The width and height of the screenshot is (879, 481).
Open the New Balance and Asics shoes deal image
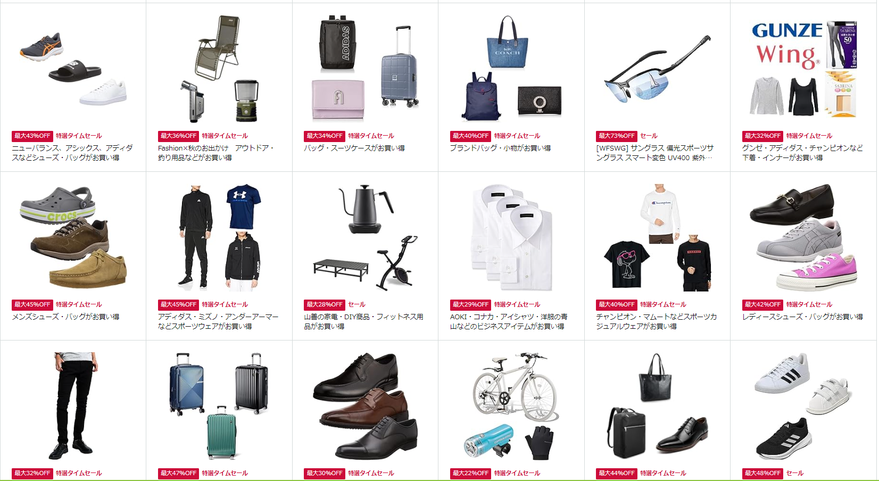pyautogui.click(x=73, y=69)
